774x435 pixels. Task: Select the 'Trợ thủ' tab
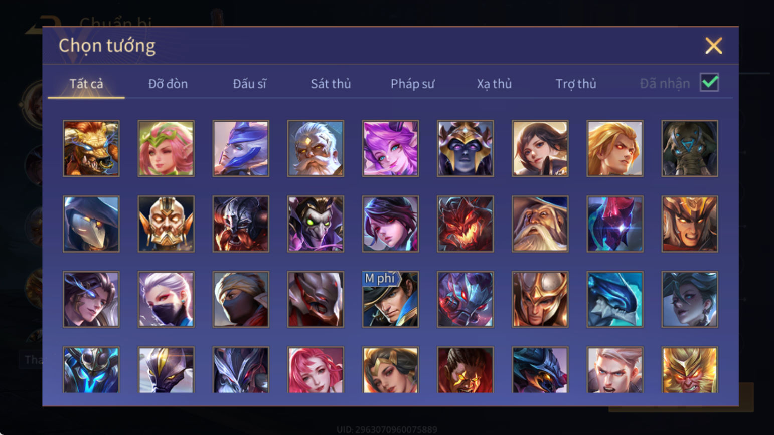click(576, 84)
